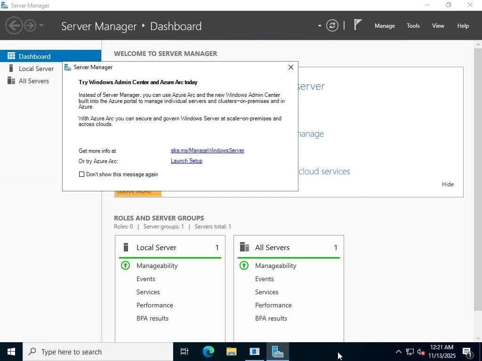Image resolution: width=482 pixels, height=361 pixels.
Task: Click the forward navigation arrow
Action: coord(30,25)
